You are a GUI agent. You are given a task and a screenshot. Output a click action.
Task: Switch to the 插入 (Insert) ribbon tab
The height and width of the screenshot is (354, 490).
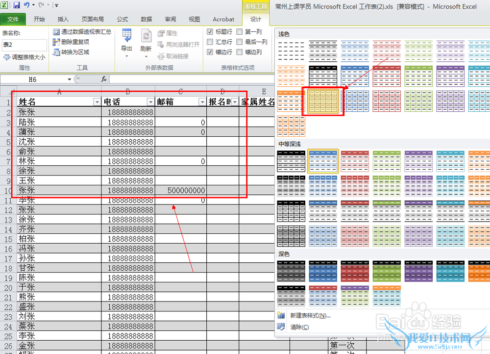click(63, 19)
